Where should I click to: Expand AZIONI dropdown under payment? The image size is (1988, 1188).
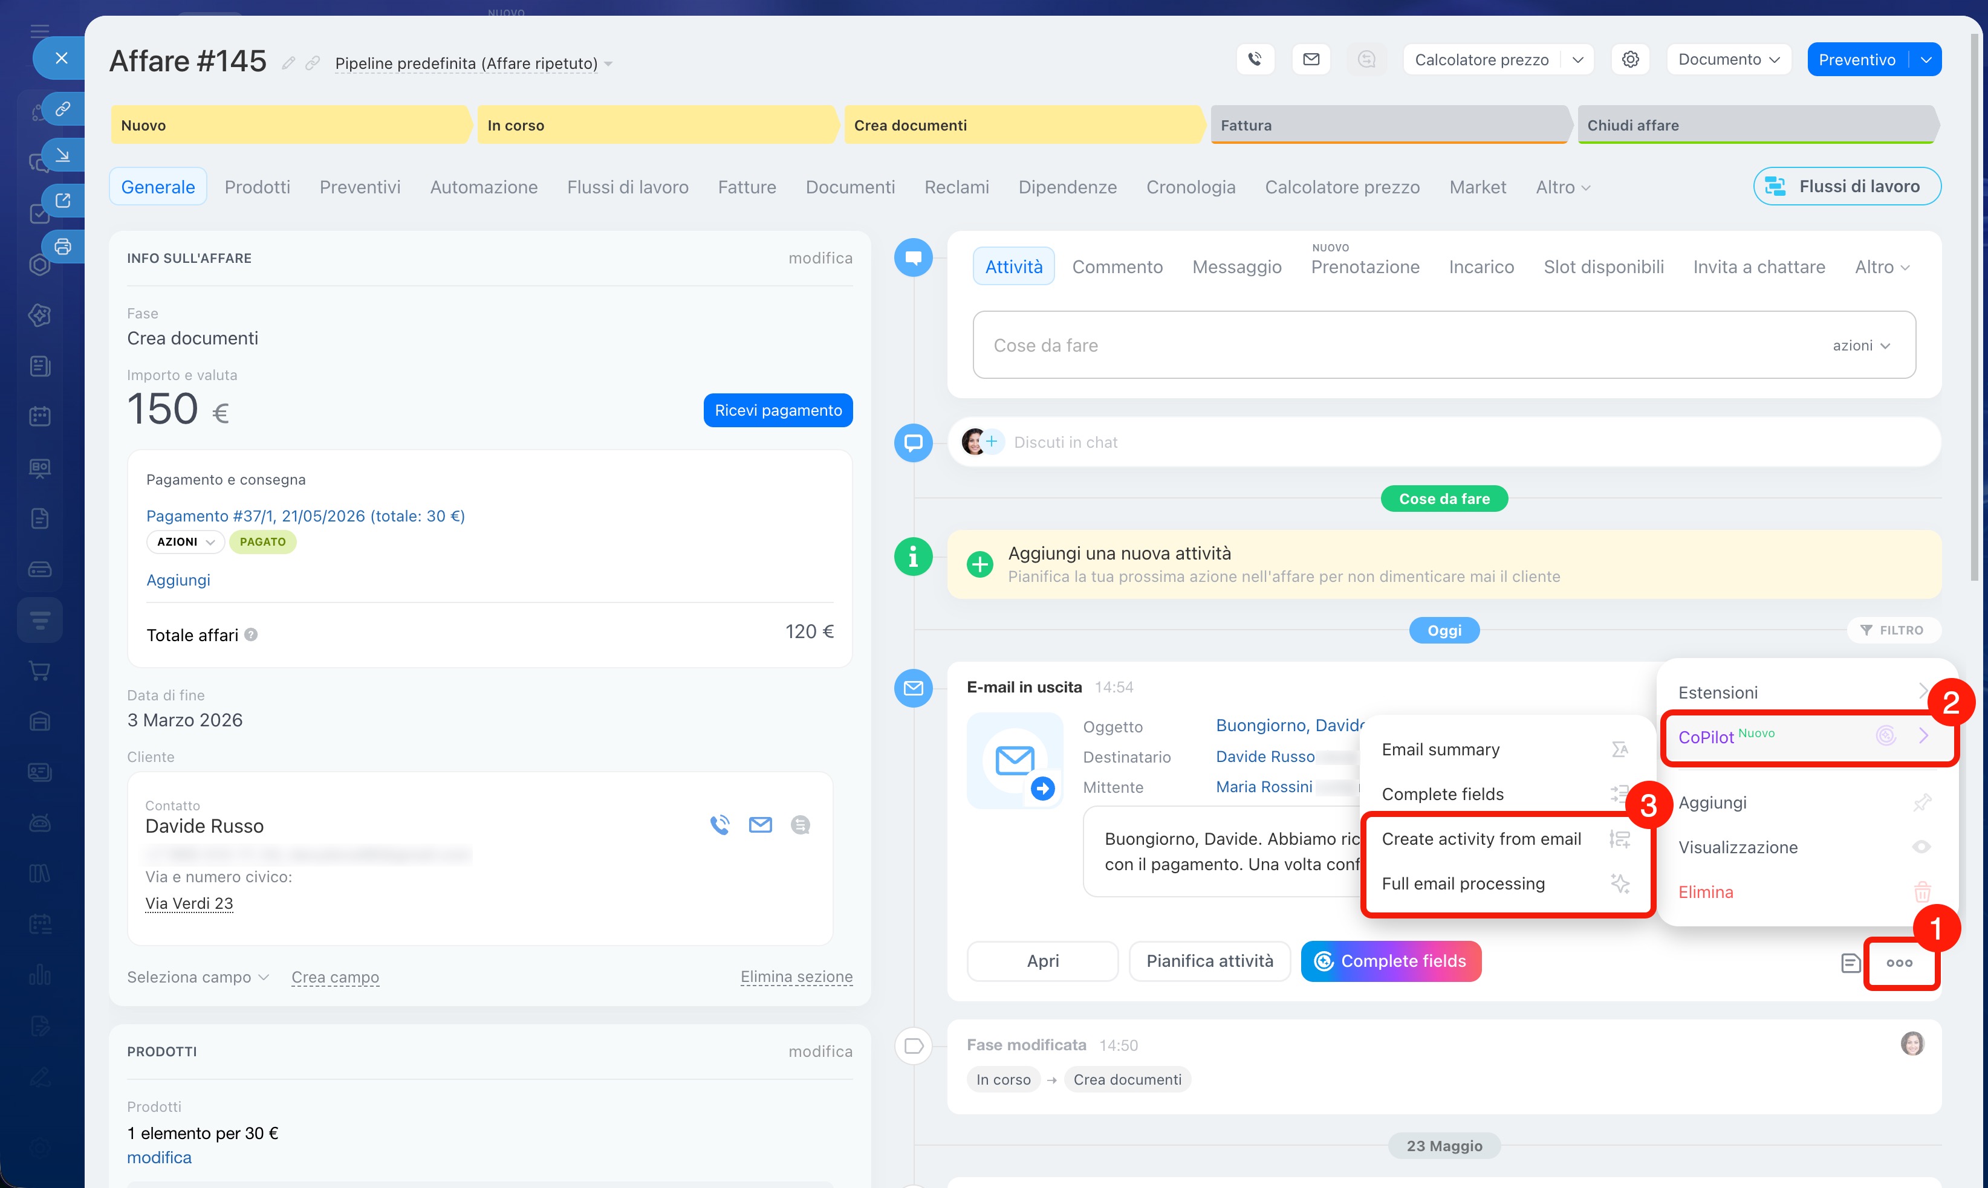point(185,542)
